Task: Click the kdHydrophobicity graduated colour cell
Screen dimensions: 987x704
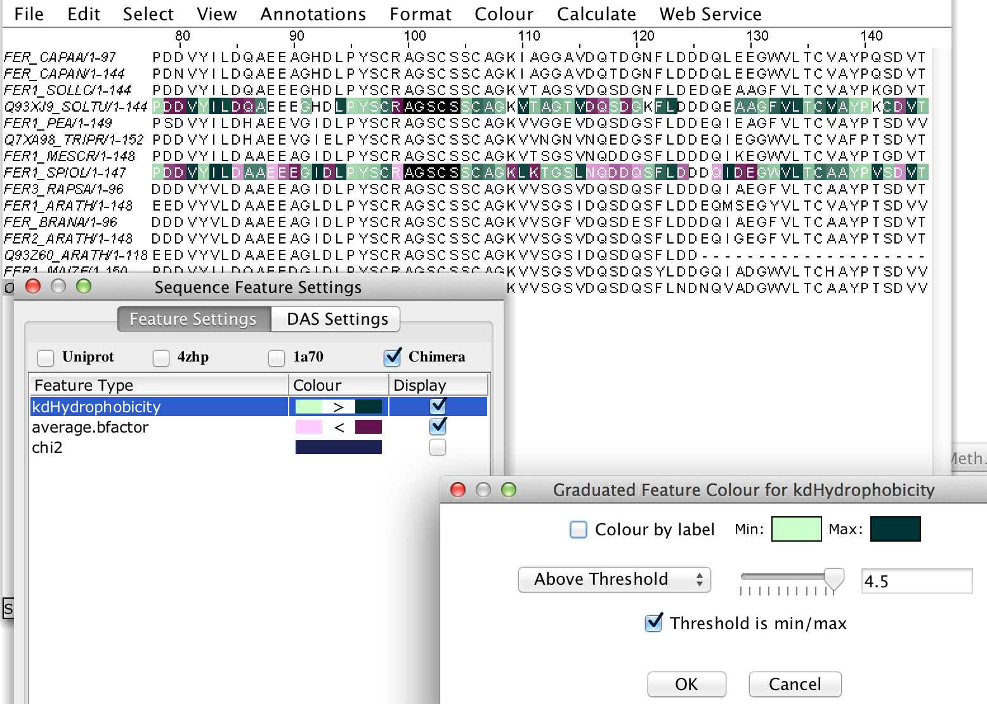Action: click(x=338, y=407)
